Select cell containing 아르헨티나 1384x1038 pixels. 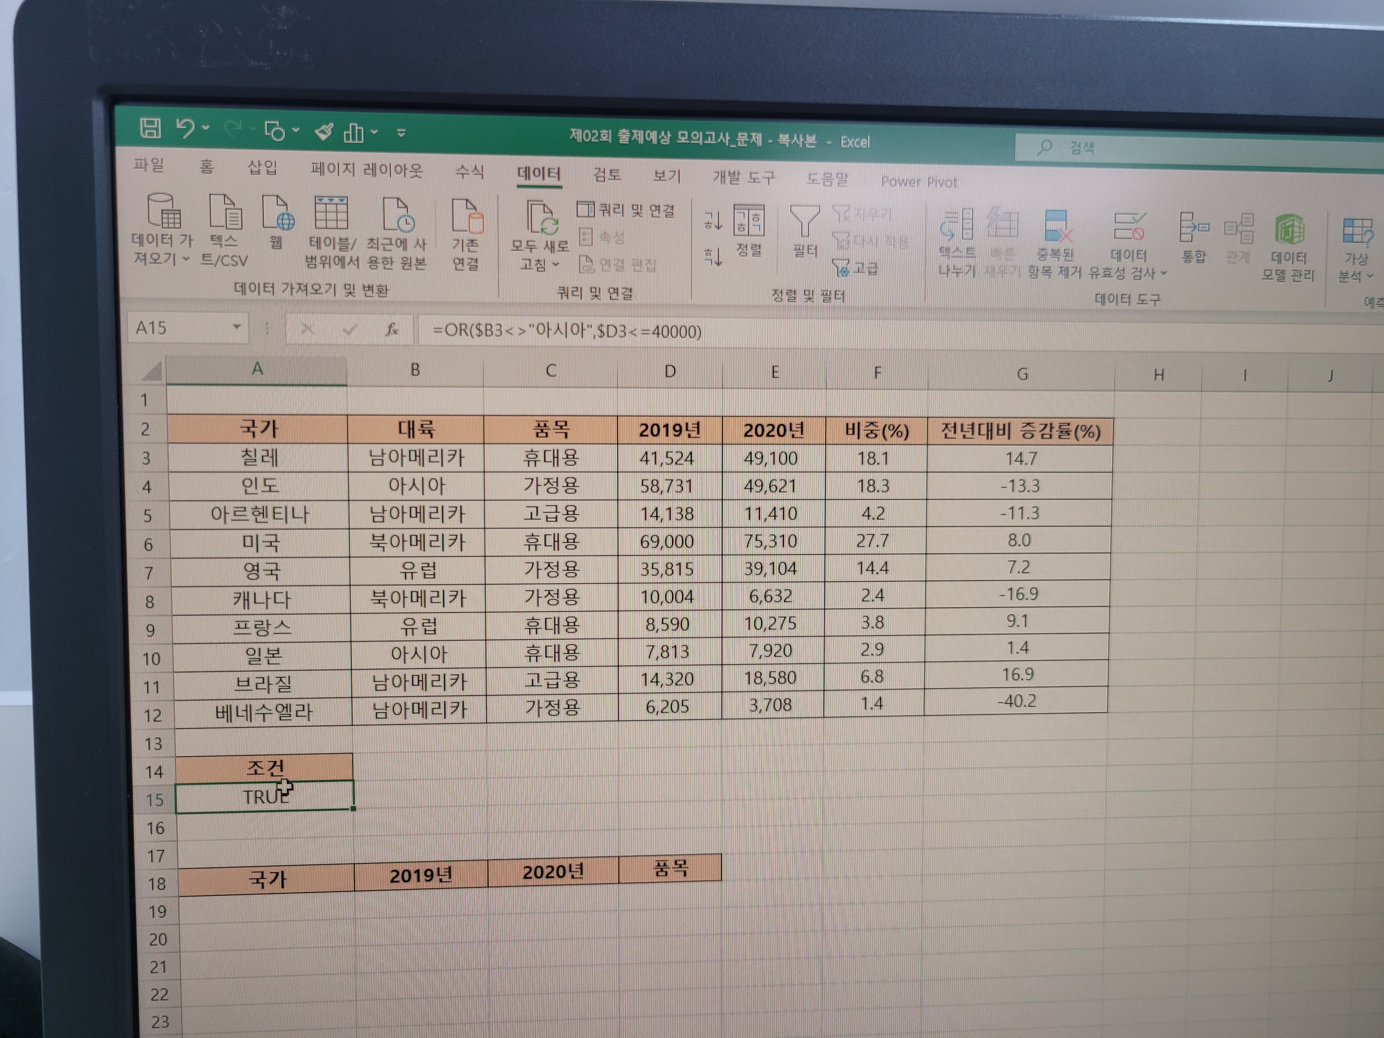[x=259, y=514]
